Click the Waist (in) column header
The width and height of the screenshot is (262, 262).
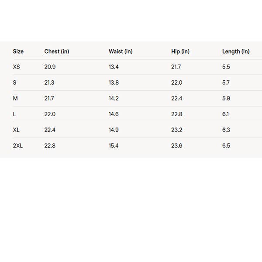click(x=121, y=52)
